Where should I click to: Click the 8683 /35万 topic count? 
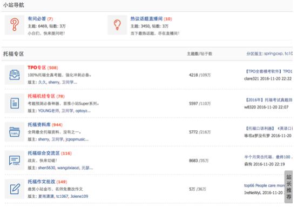point(199,161)
